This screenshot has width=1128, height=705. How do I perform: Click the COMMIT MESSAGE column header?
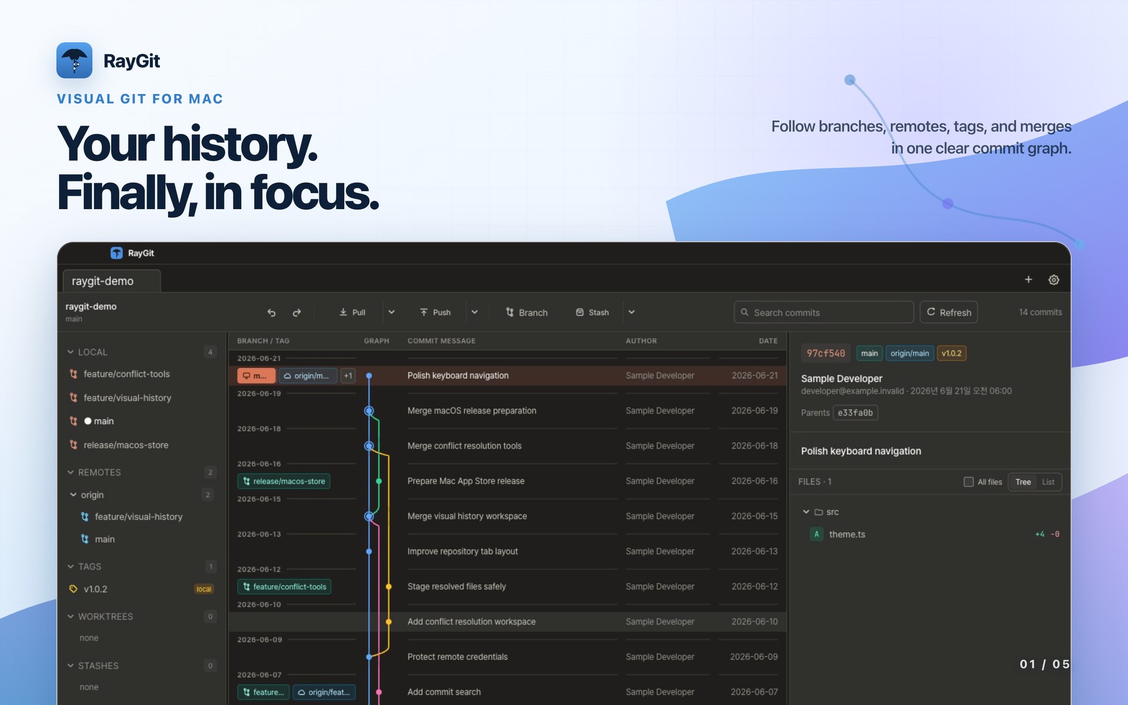click(442, 341)
